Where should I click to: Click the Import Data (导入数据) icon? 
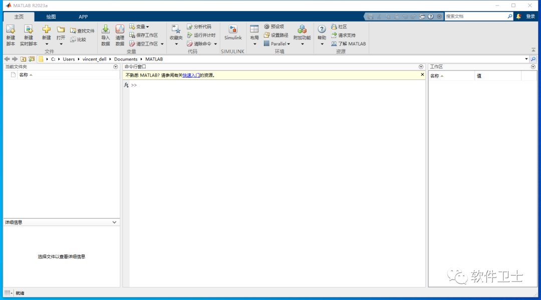coord(106,29)
